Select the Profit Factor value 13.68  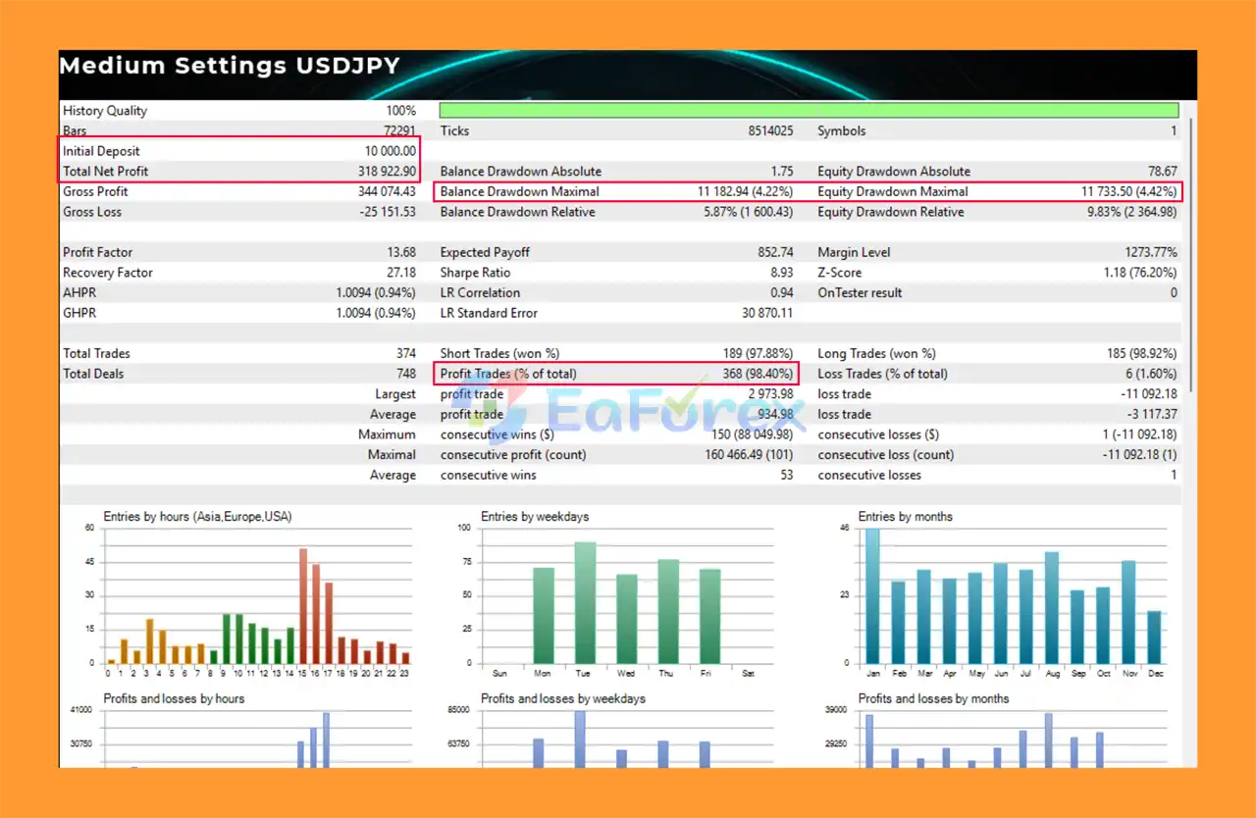400,253
